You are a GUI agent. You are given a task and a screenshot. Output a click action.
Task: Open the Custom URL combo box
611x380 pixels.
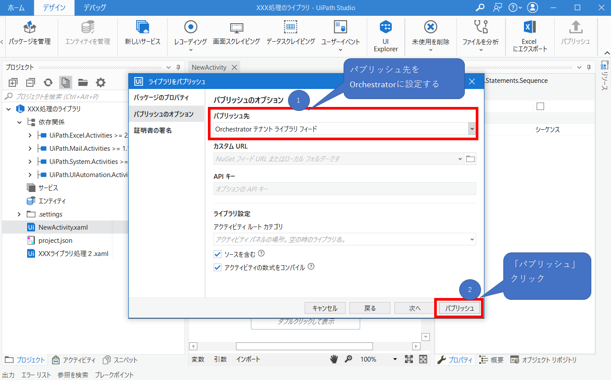[x=338, y=159]
